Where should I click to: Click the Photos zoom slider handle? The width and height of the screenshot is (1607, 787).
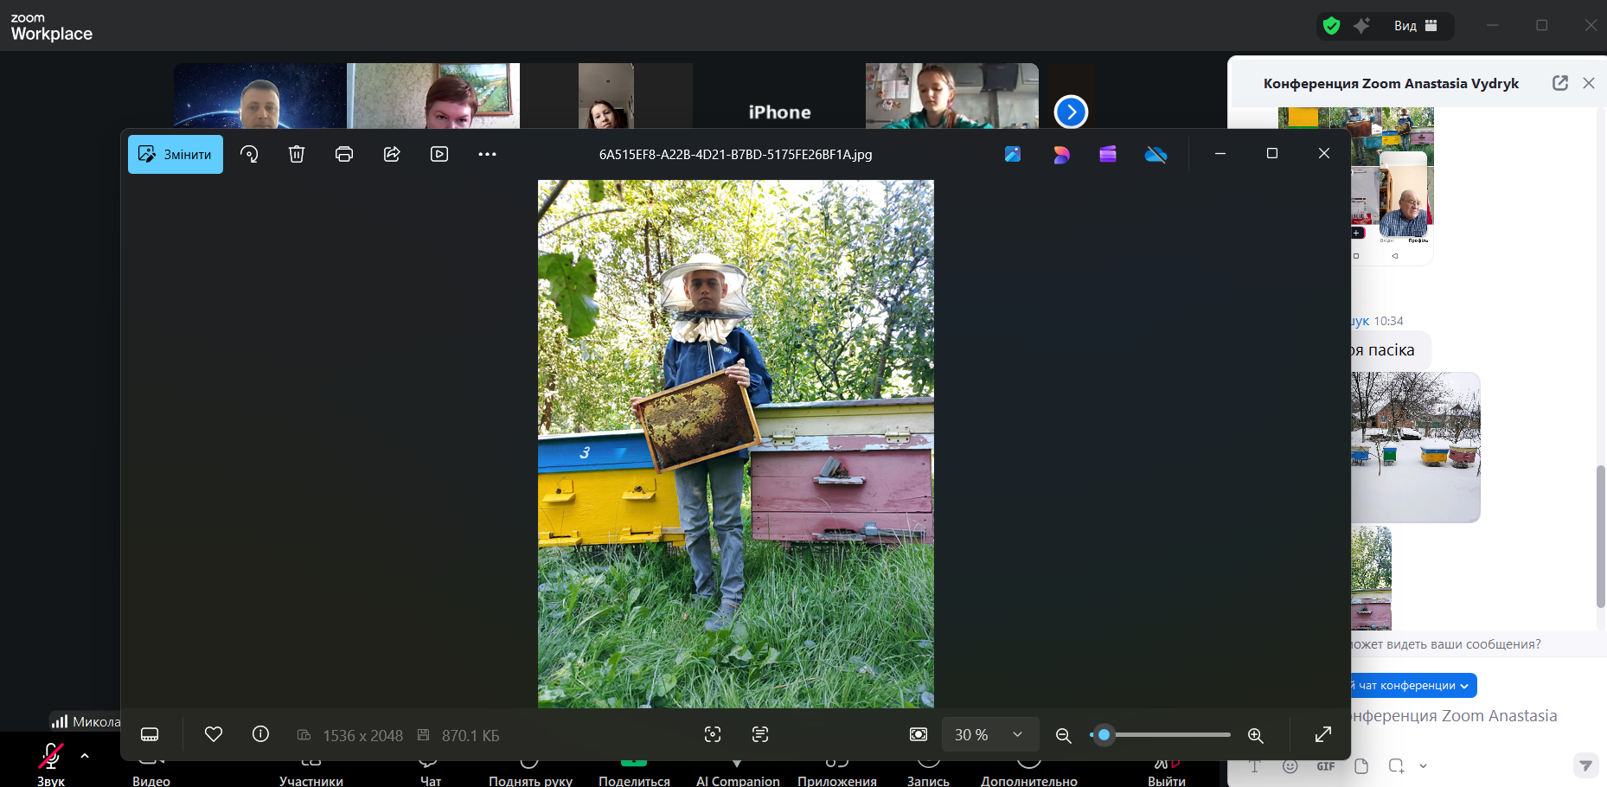1104,734
